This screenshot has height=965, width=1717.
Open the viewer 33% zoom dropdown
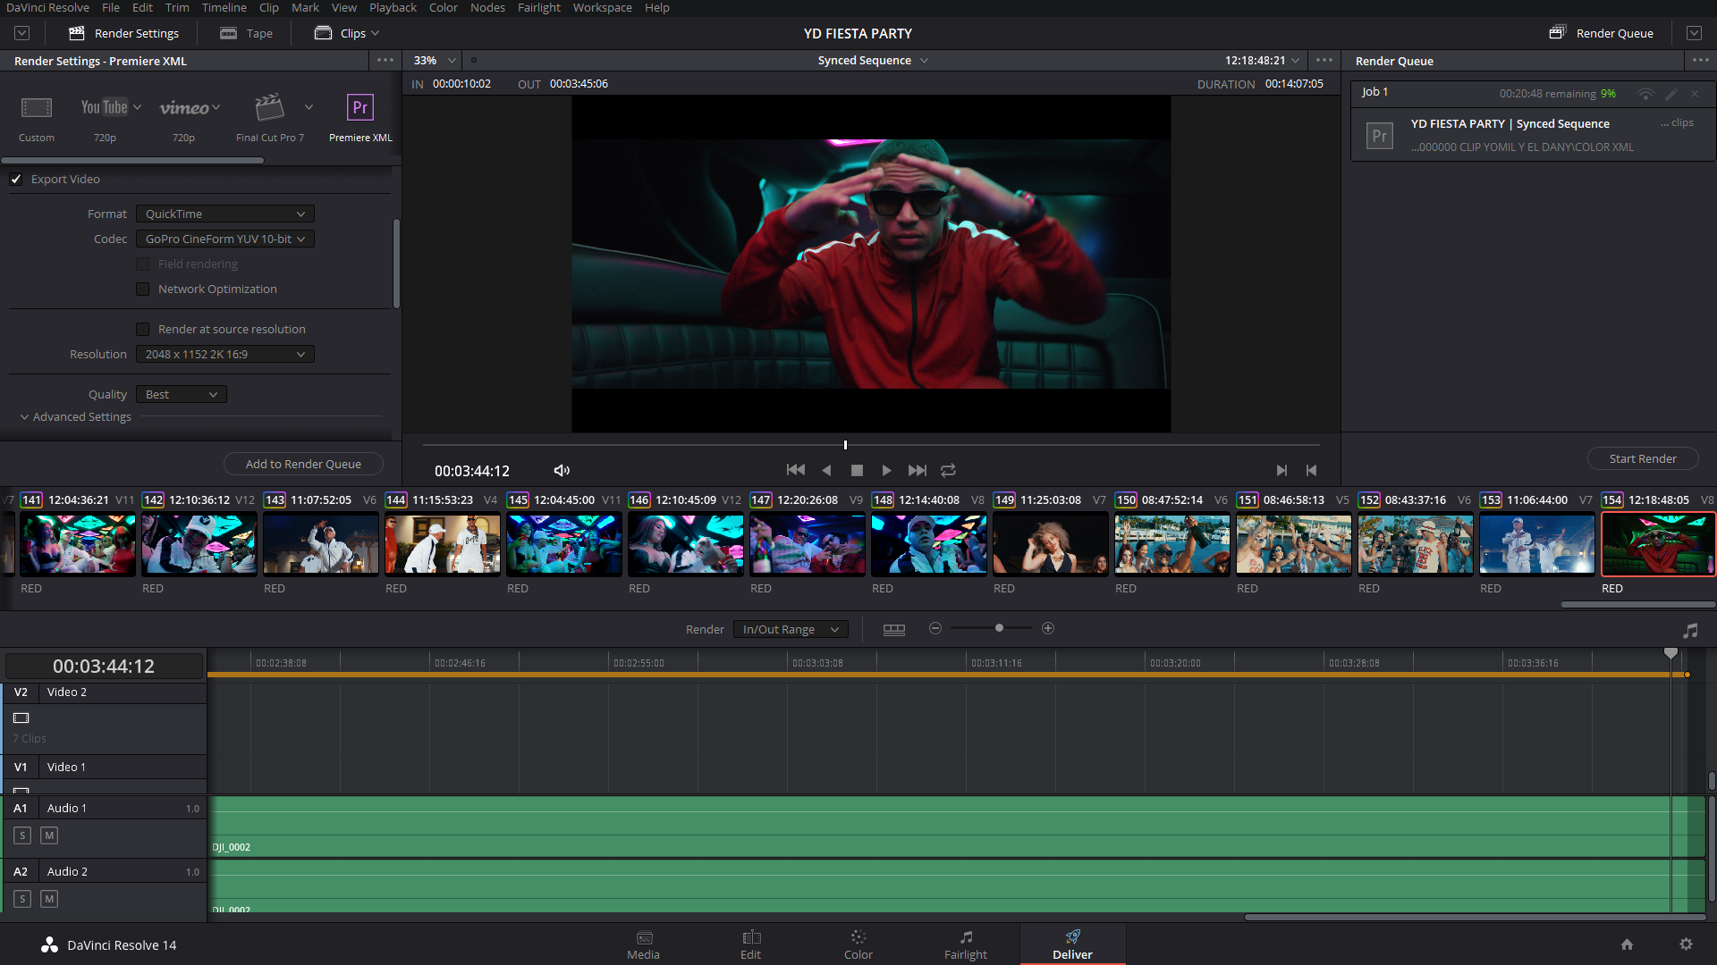pyautogui.click(x=435, y=61)
